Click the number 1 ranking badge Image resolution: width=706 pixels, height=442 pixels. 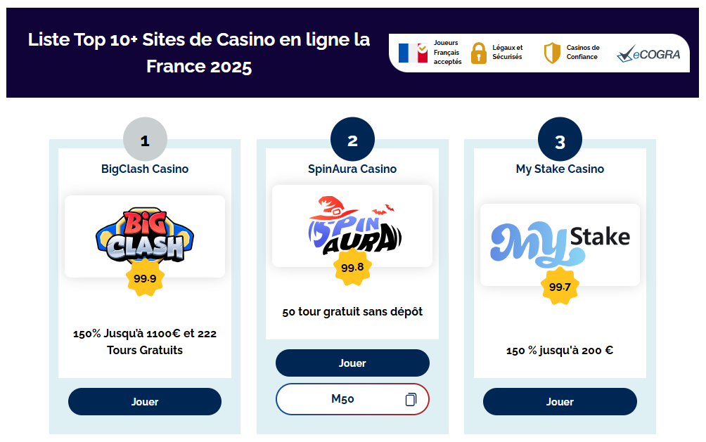pyautogui.click(x=144, y=139)
